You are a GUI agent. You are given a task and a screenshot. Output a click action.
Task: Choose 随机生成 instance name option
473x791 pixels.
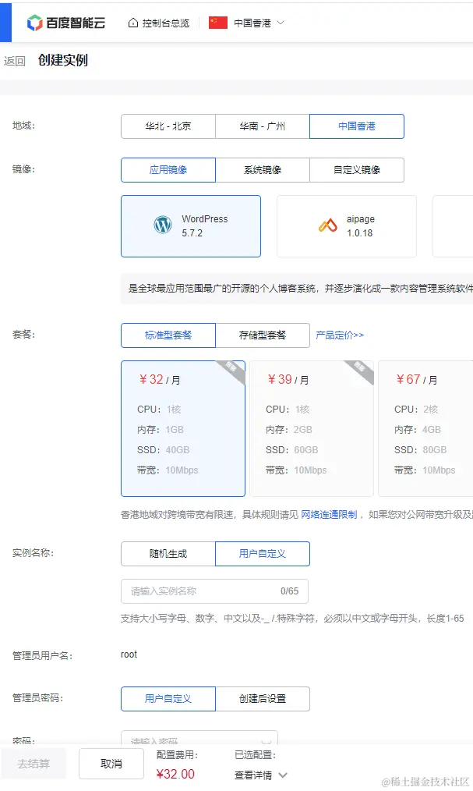[168, 554]
